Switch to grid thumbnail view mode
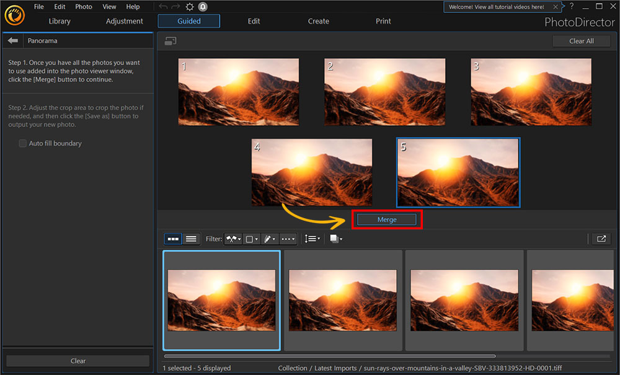The height and width of the screenshot is (375, 620). coord(172,239)
